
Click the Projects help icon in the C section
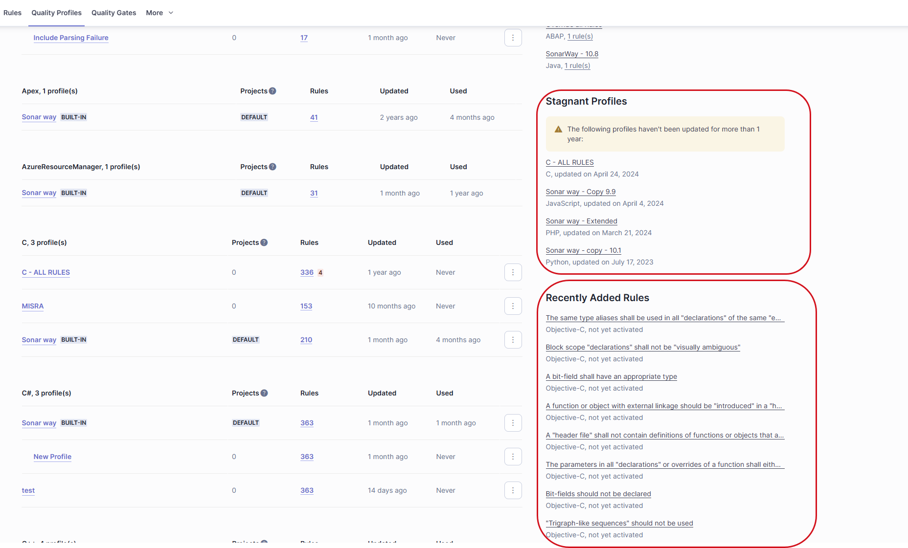[x=264, y=242]
